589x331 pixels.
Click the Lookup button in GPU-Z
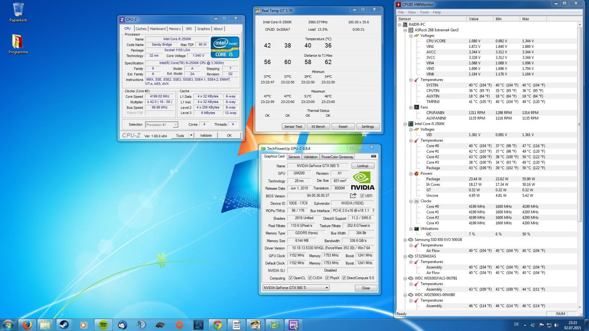tap(362, 166)
